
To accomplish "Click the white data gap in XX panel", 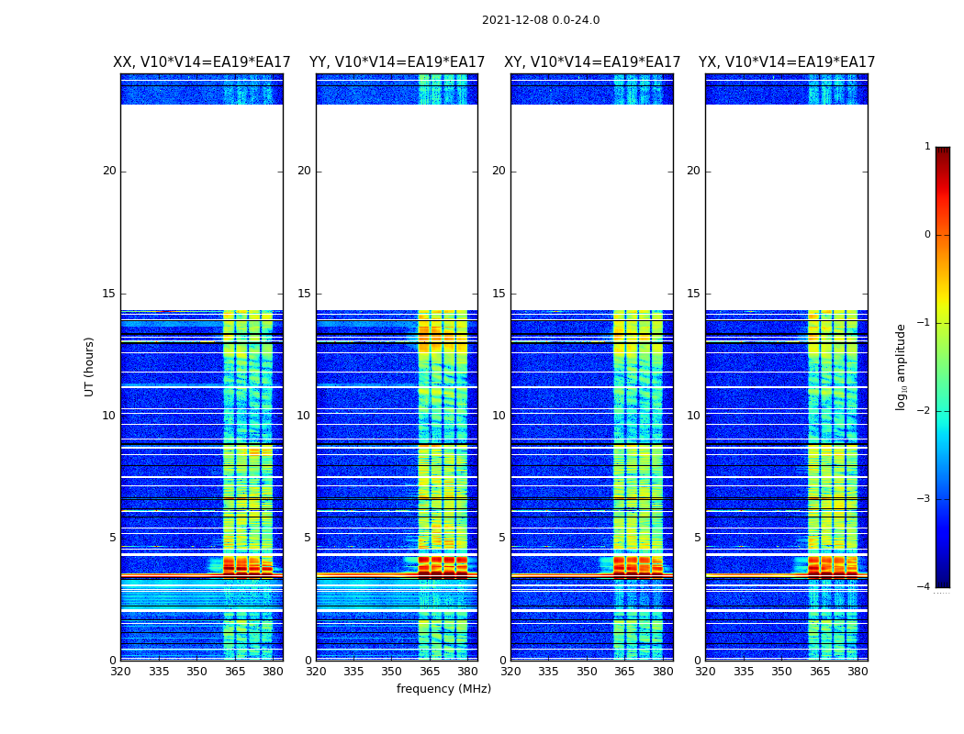I will click(x=201, y=206).
